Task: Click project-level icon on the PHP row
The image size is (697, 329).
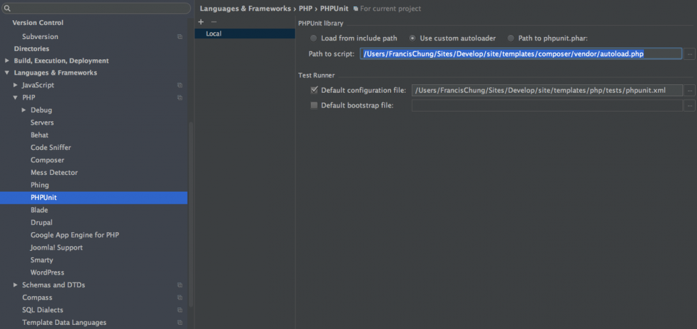Action: pos(180,98)
